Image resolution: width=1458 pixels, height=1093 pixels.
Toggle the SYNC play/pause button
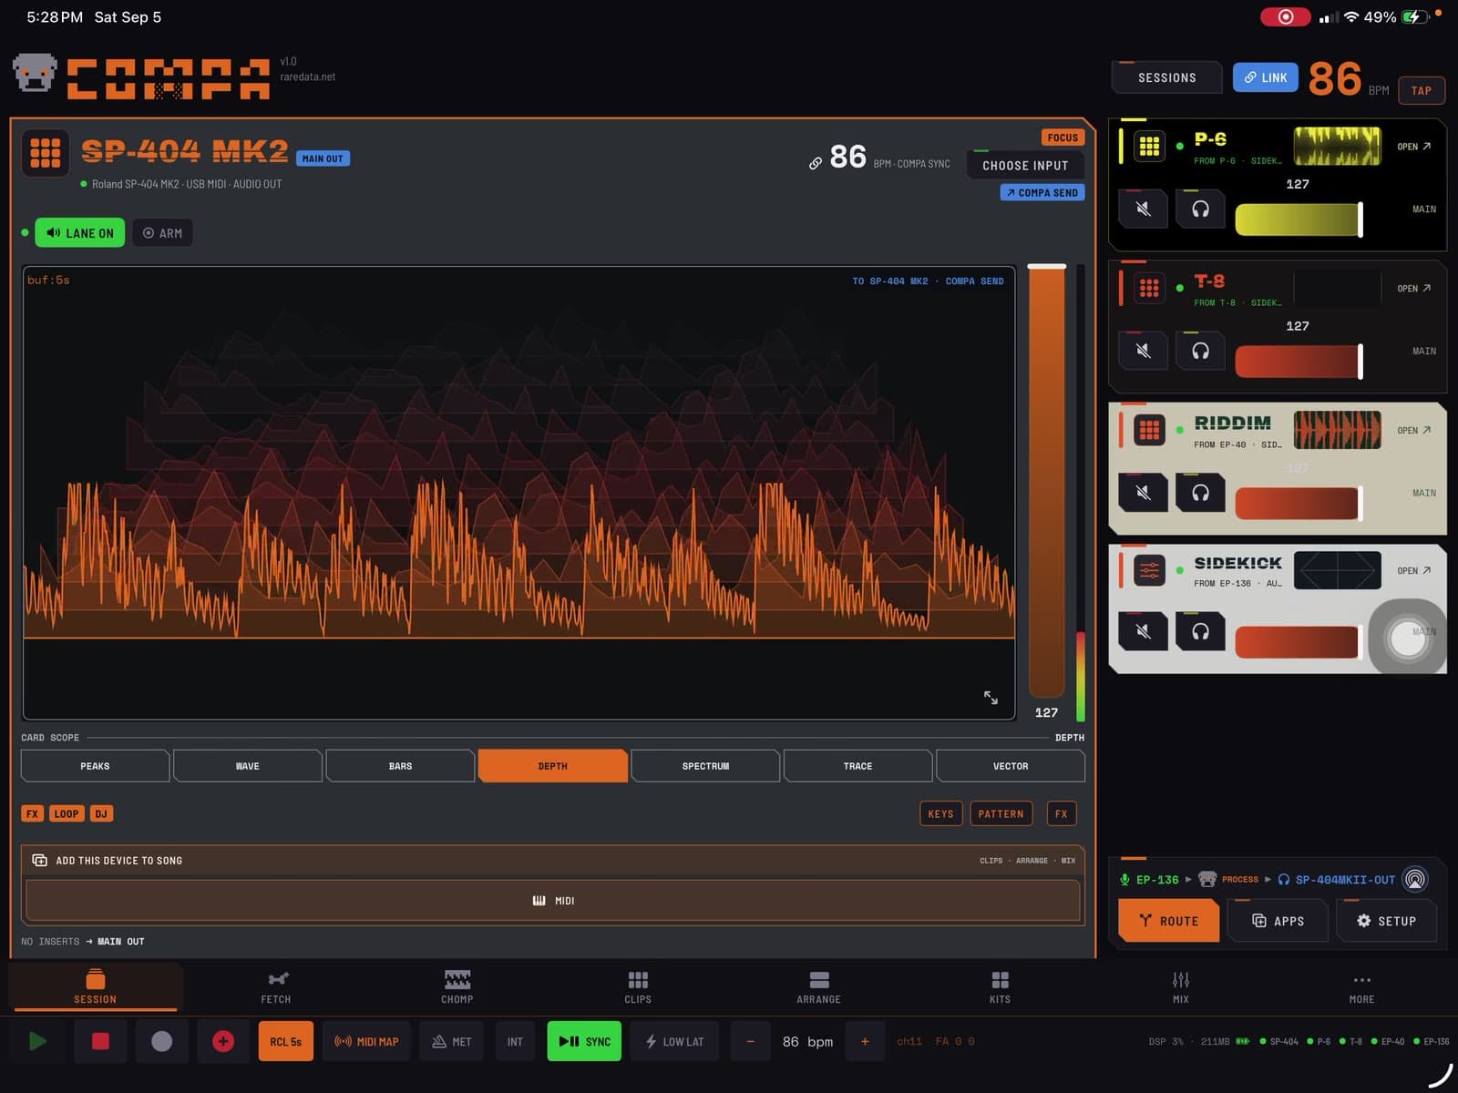coord(584,1041)
